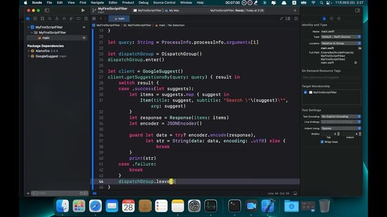387x217 pixels.
Task: Open the Test navigator tab
Action: click(x=64, y=19)
